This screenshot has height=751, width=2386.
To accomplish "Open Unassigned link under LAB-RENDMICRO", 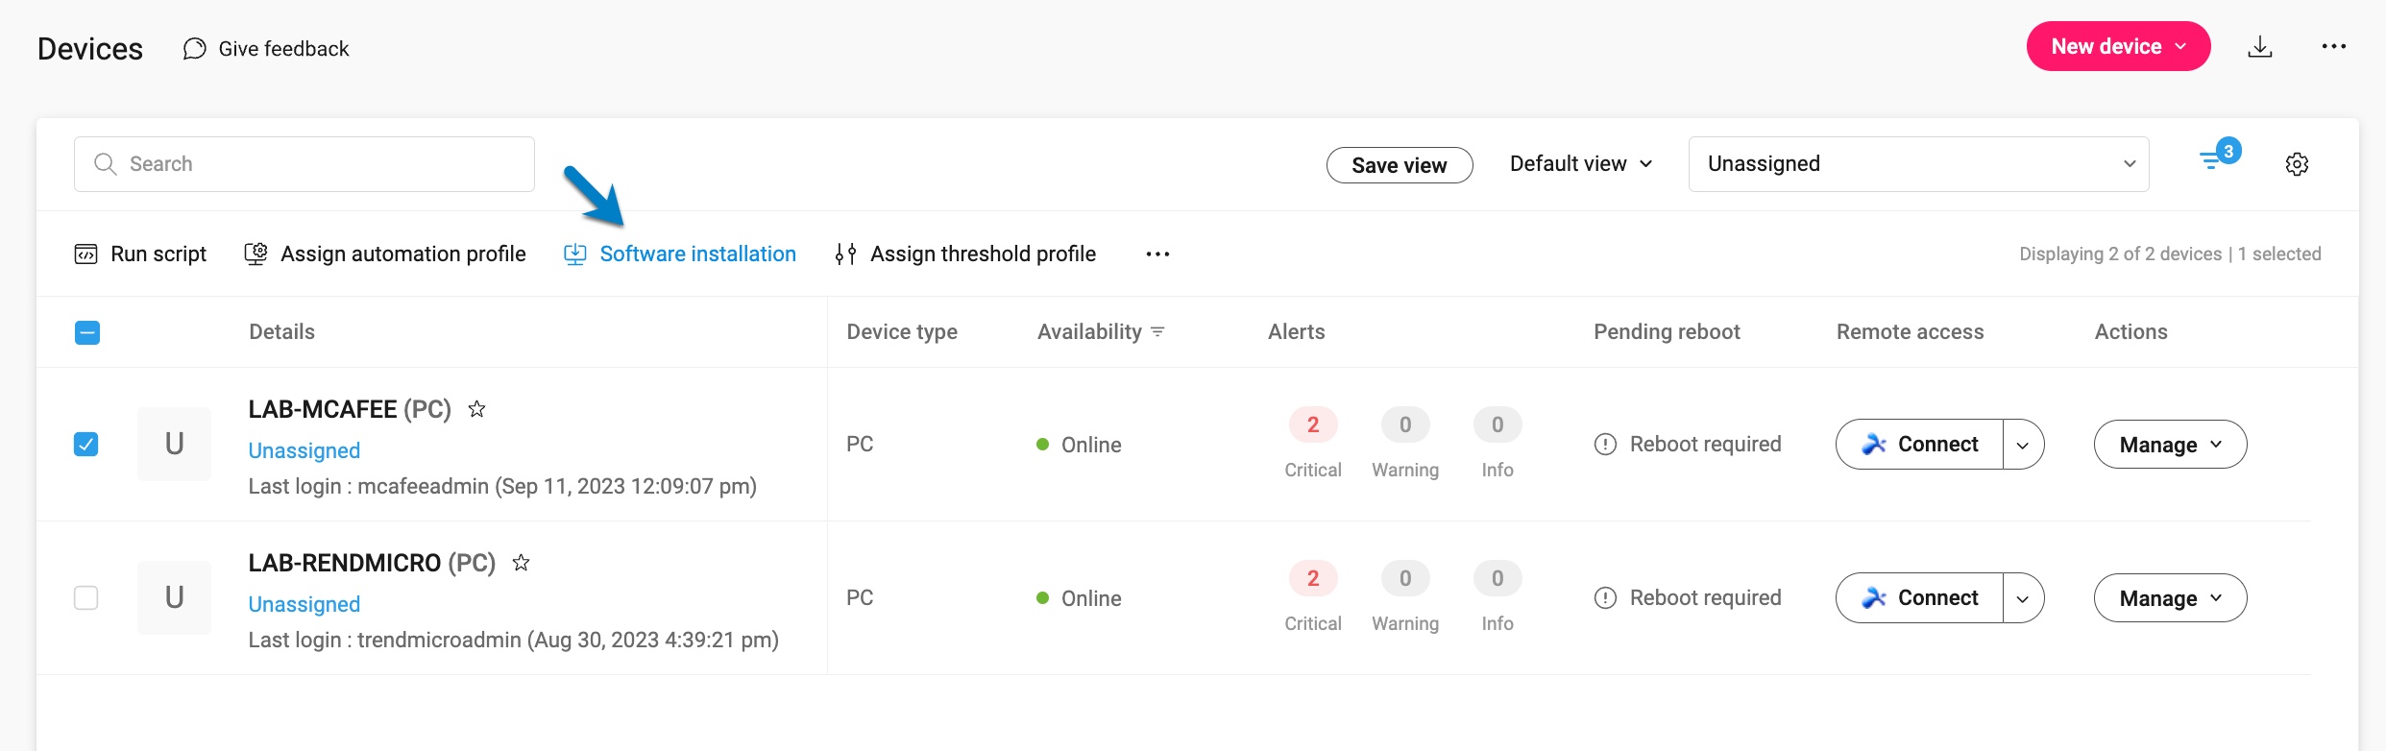I will coord(304,604).
